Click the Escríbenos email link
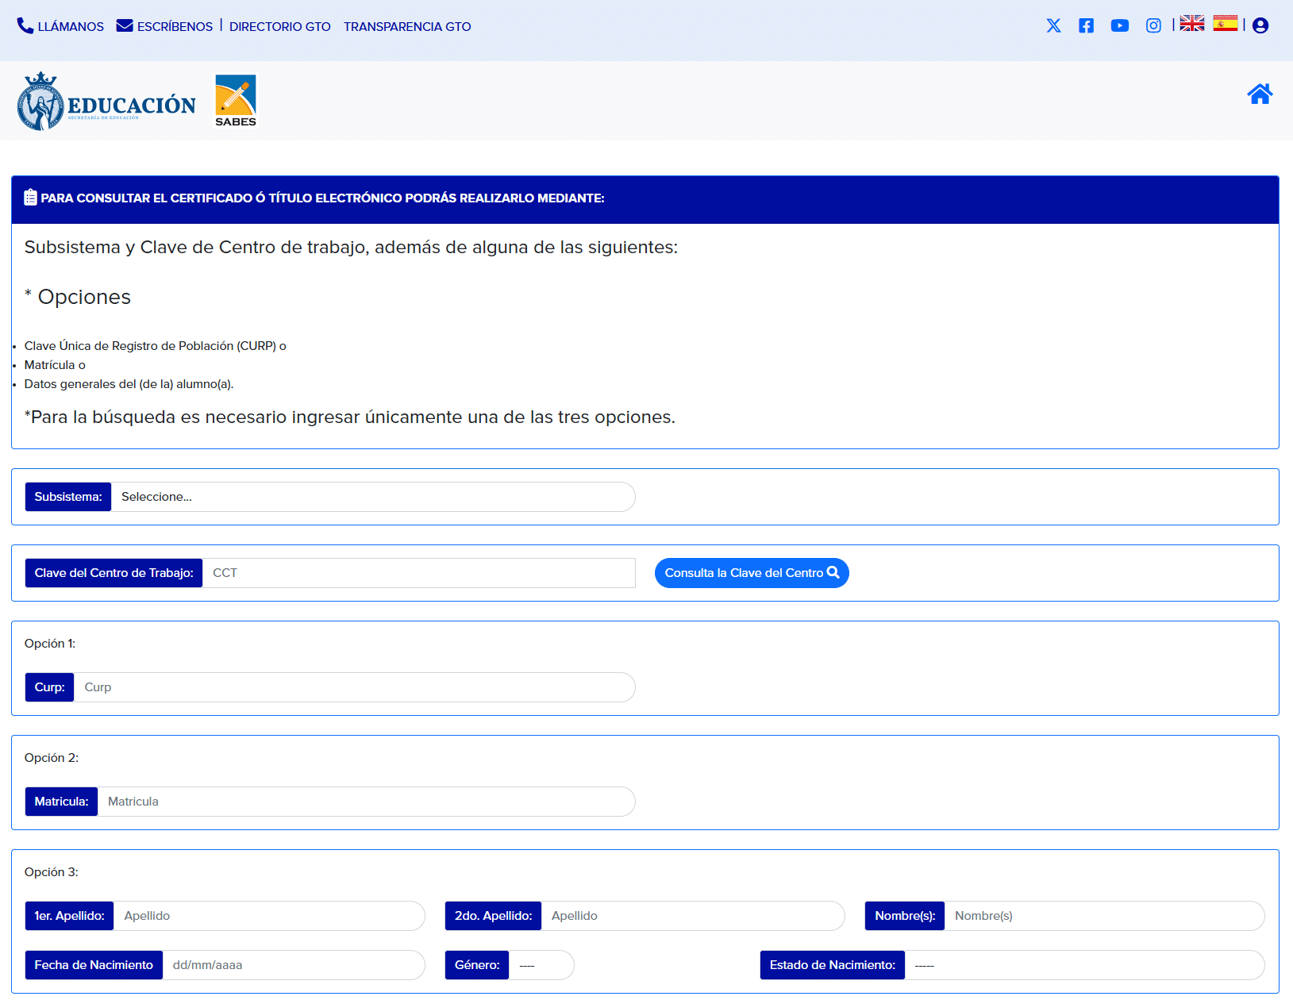This screenshot has height=1000, width=1293. click(x=165, y=26)
